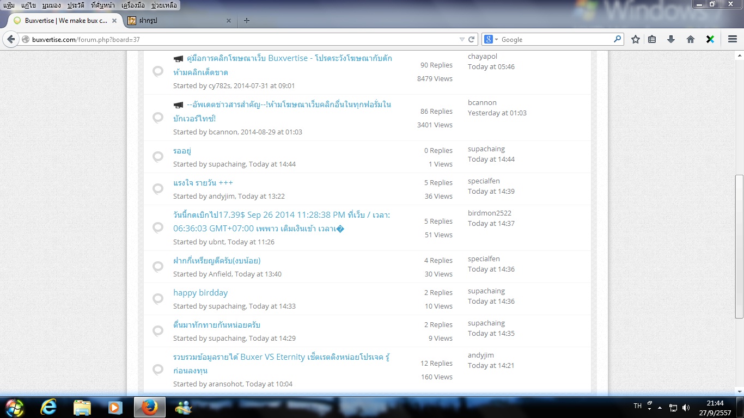Open the วันนี้กดเบิกไป17.39$ topic

click(282, 222)
